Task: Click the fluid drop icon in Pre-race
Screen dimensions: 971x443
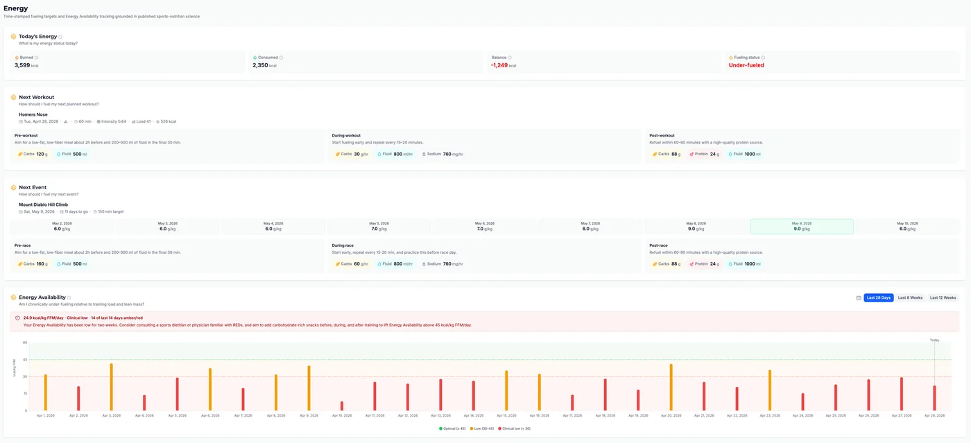Action: tap(59, 264)
